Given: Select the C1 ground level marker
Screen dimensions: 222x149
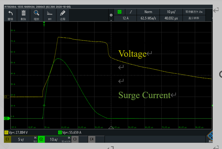Looking at the screenshot, I should click(x=7, y=97).
